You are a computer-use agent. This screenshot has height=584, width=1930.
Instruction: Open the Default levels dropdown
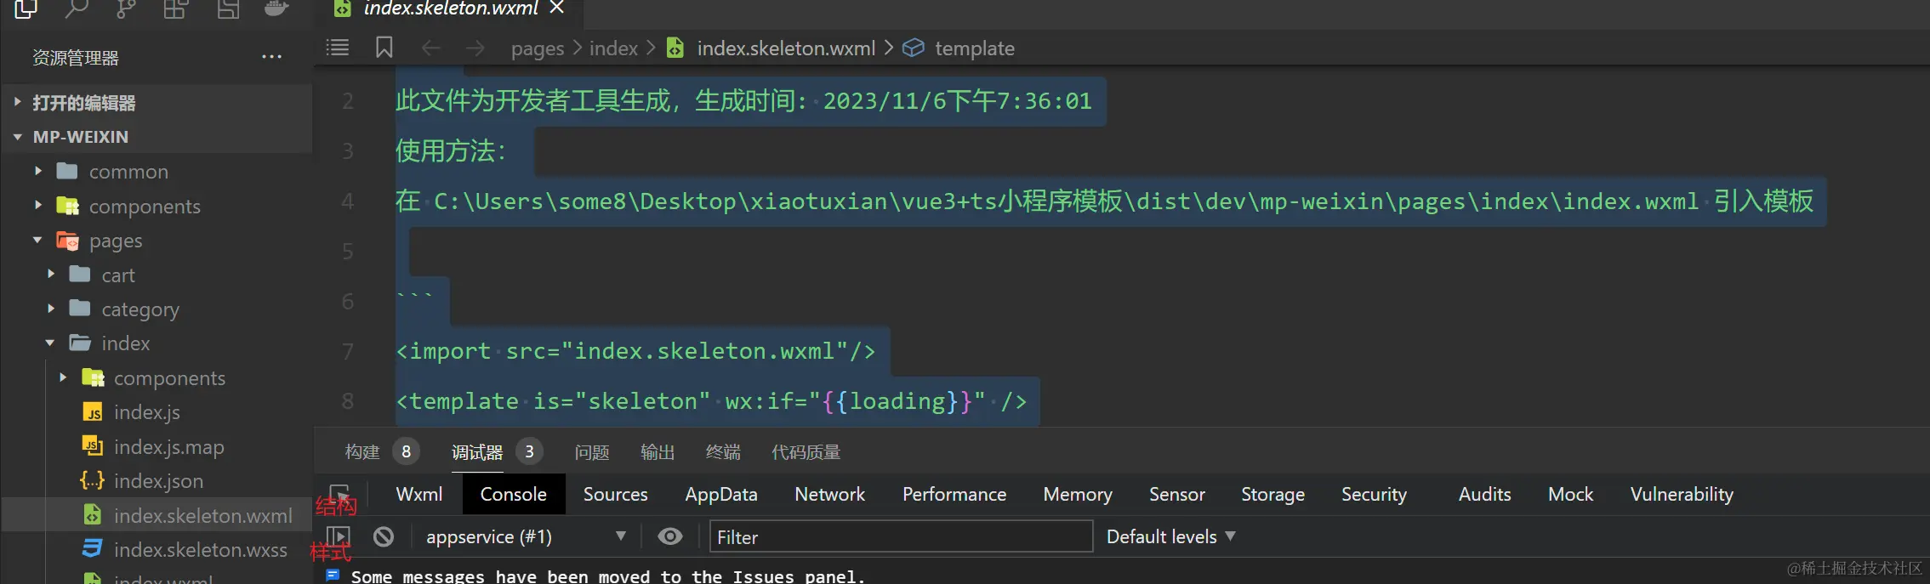[1170, 536]
